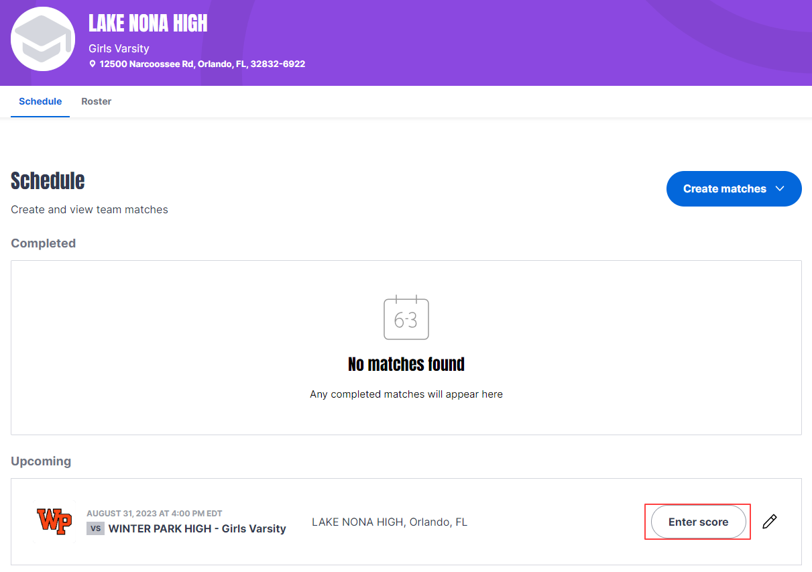Click the VS badge in the upcoming match
The width and height of the screenshot is (812, 572).
point(95,528)
